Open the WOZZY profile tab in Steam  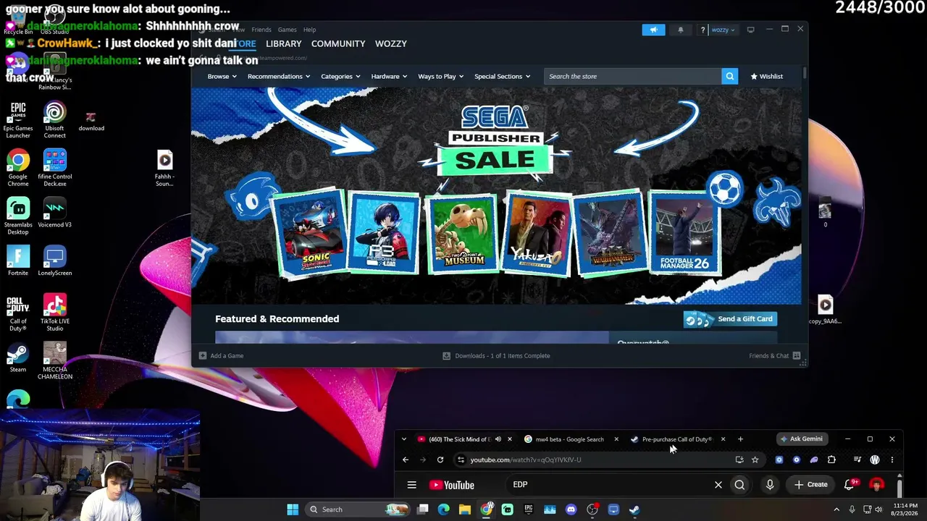click(x=391, y=43)
